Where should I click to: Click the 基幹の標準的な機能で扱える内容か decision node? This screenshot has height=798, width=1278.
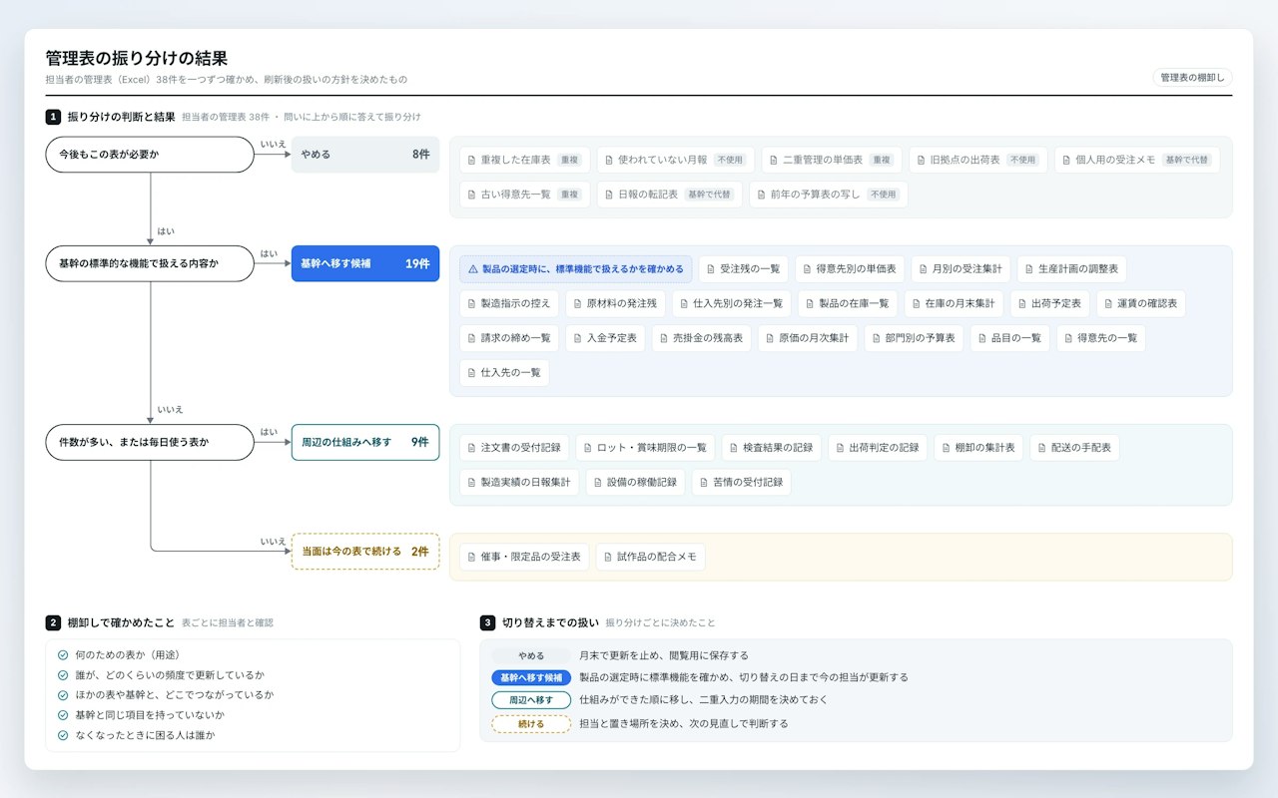pos(150,263)
